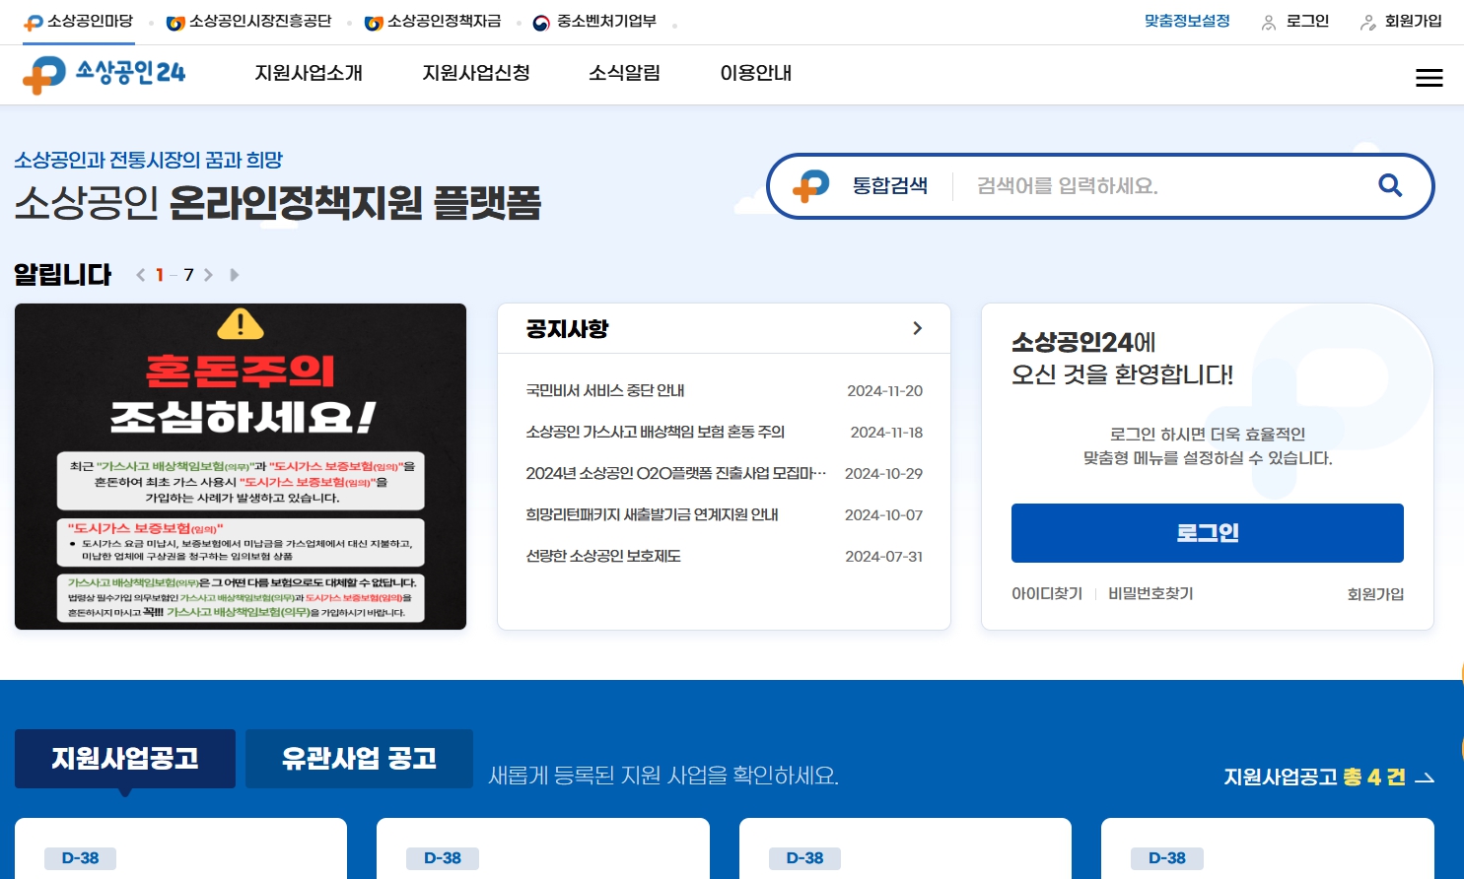Image resolution: width=1464 pixels, height=879 pixels.
Task: Click the 회원가입 person icon at top
Action: point(1368,22)
